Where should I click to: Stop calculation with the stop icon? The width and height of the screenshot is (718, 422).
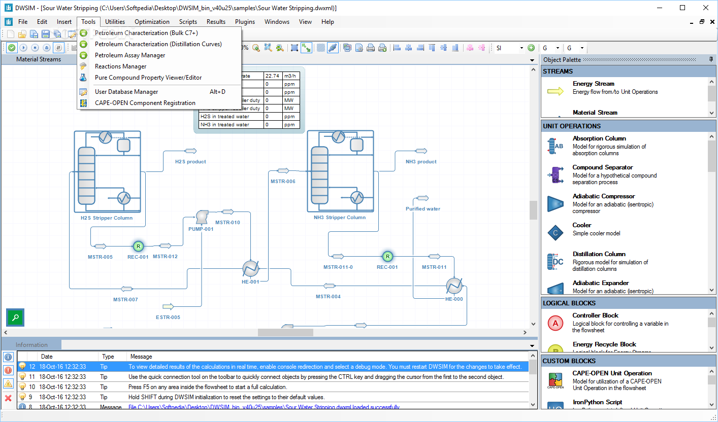[35, 48]
